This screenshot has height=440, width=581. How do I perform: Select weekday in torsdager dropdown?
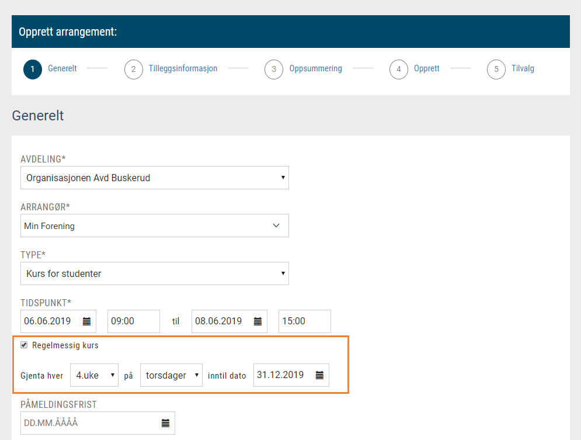point(171,375)
